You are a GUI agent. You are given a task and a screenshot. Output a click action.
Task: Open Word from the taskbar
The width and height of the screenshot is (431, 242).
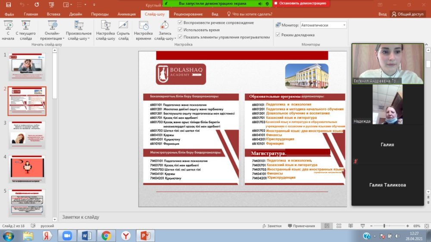tap(87, 236)
